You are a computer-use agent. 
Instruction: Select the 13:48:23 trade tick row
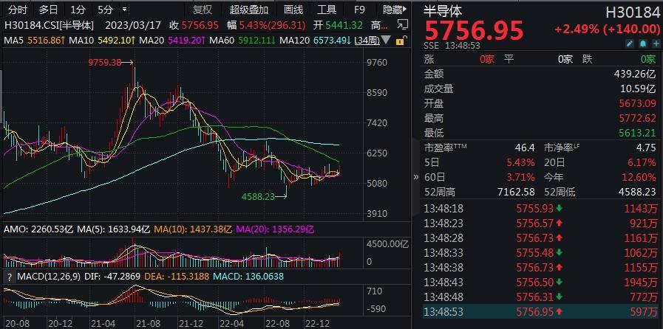[541, 223]
